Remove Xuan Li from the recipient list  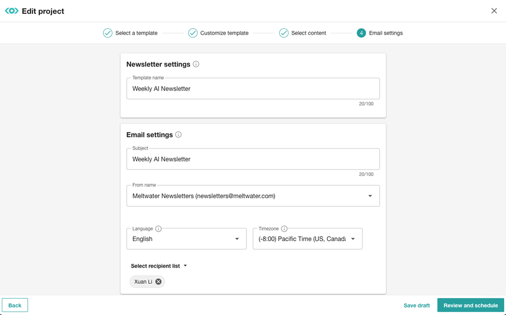[158, 281]
